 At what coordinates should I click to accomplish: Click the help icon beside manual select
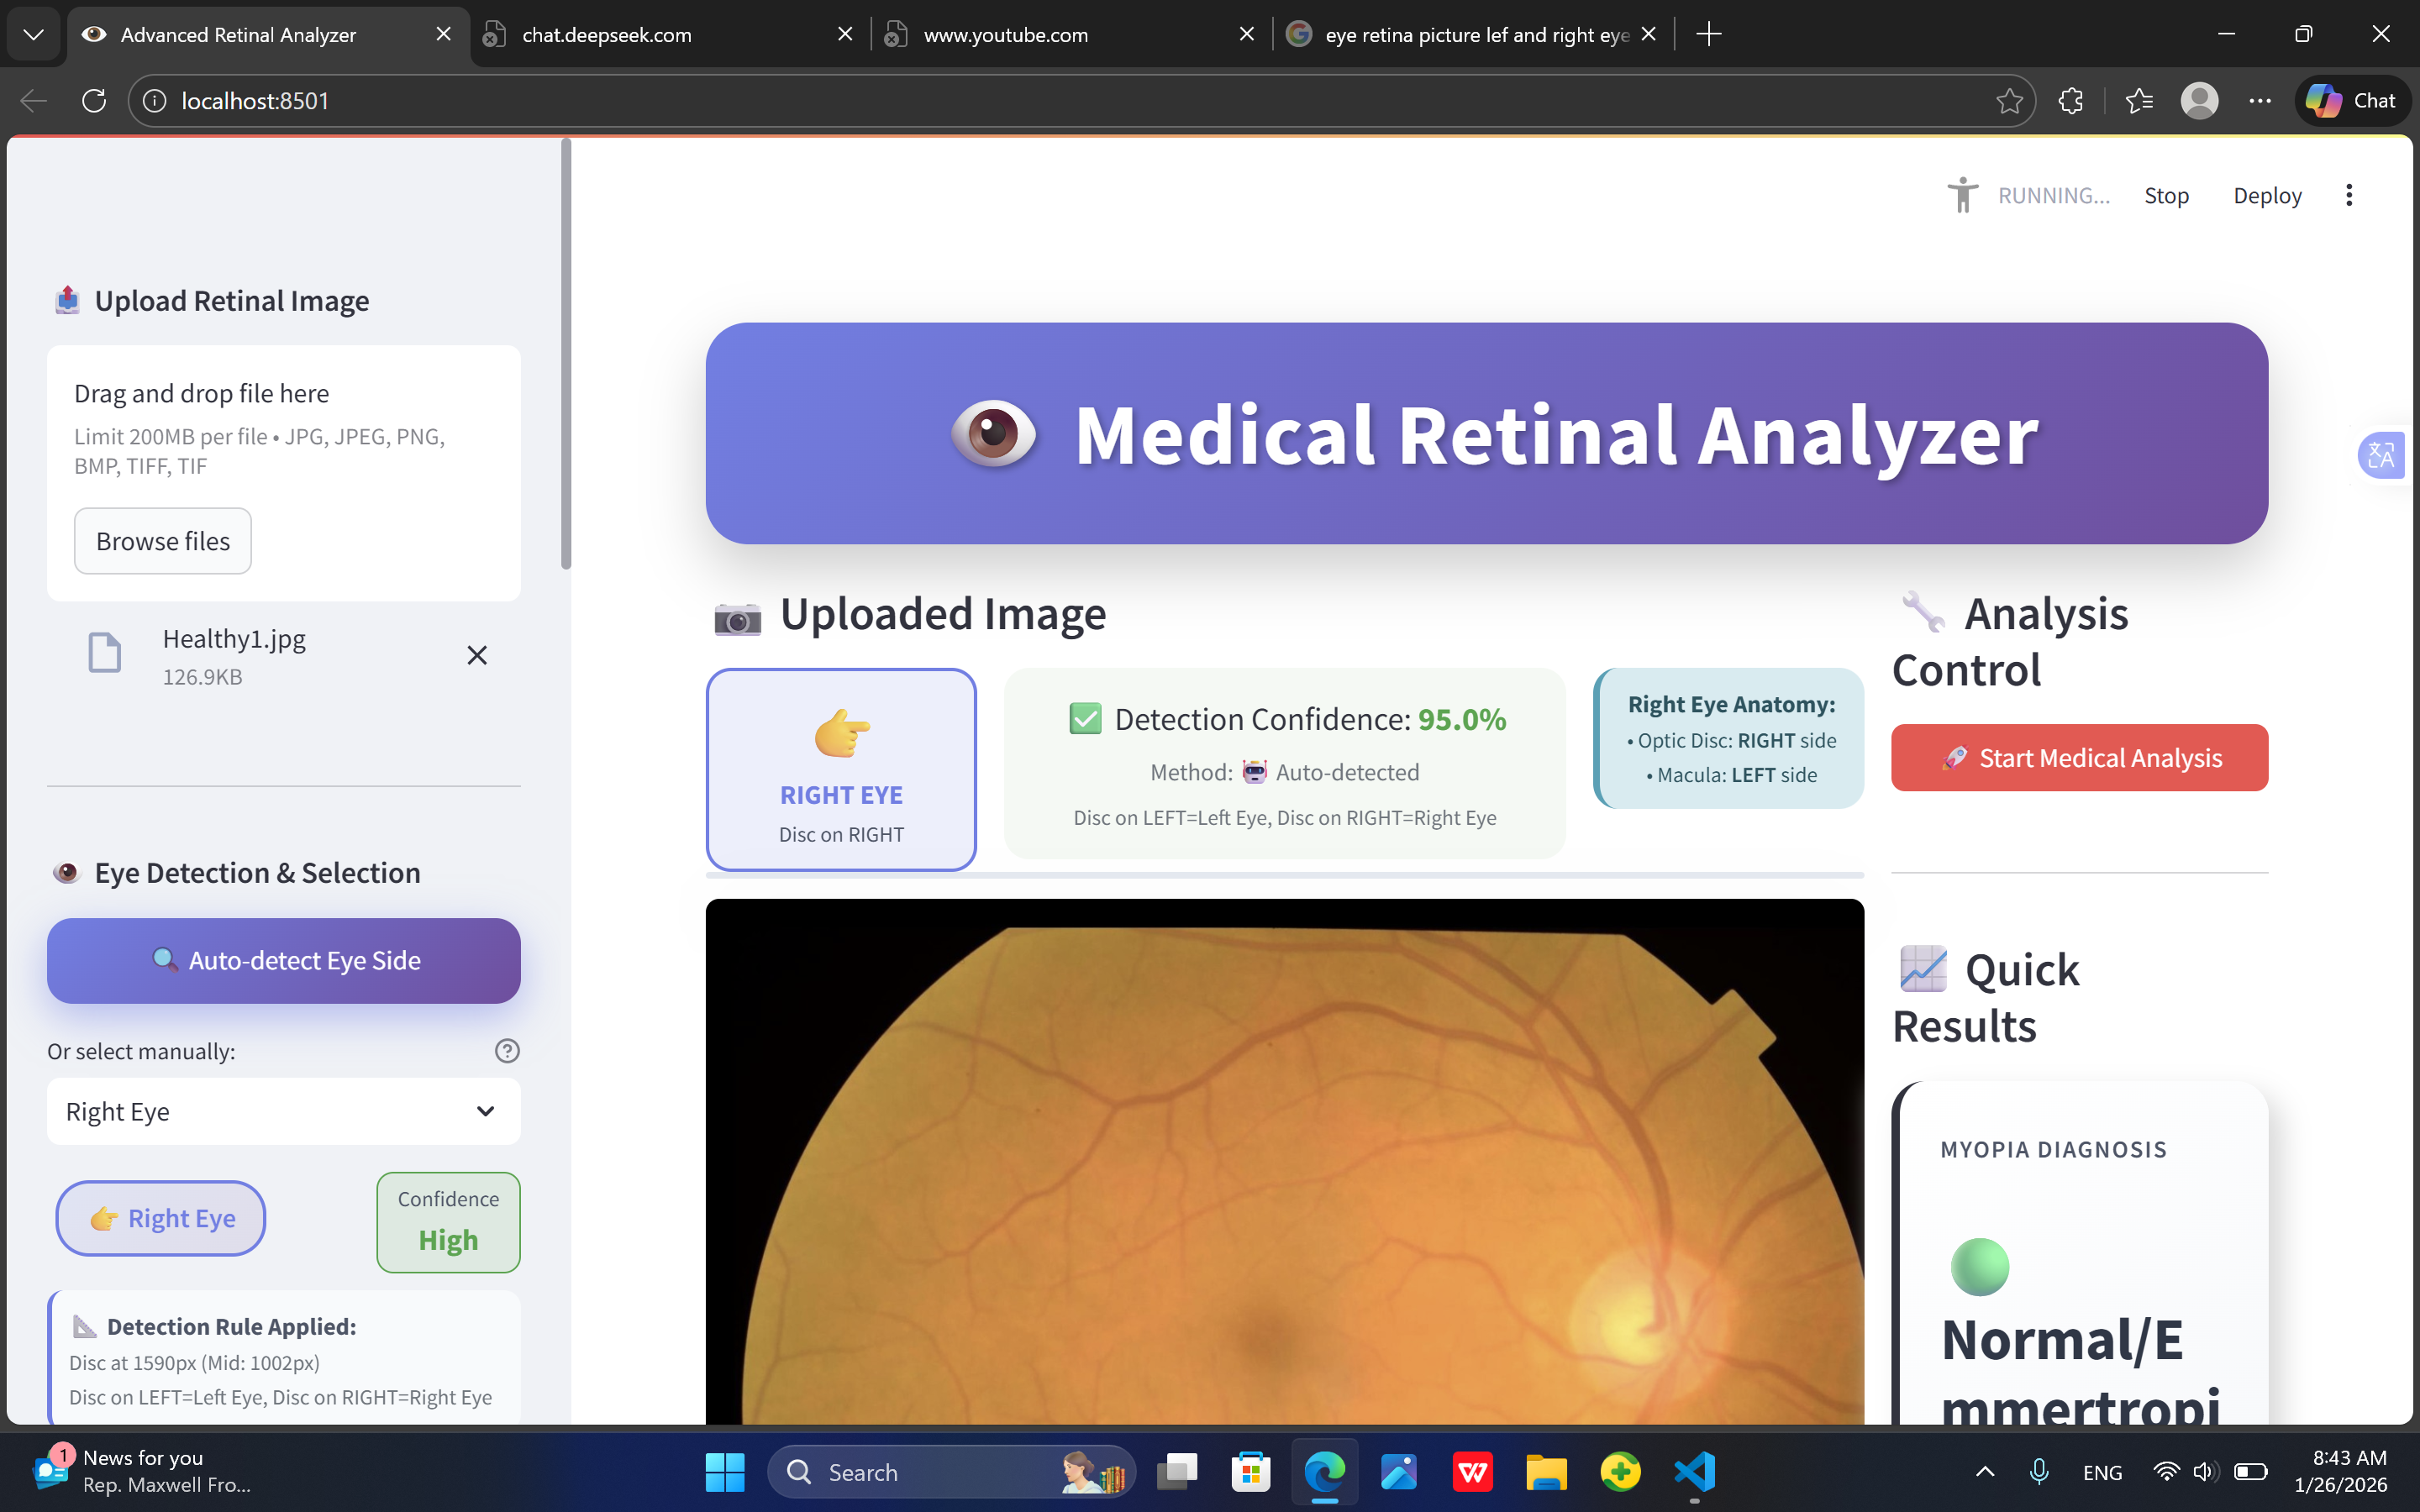507,1051
